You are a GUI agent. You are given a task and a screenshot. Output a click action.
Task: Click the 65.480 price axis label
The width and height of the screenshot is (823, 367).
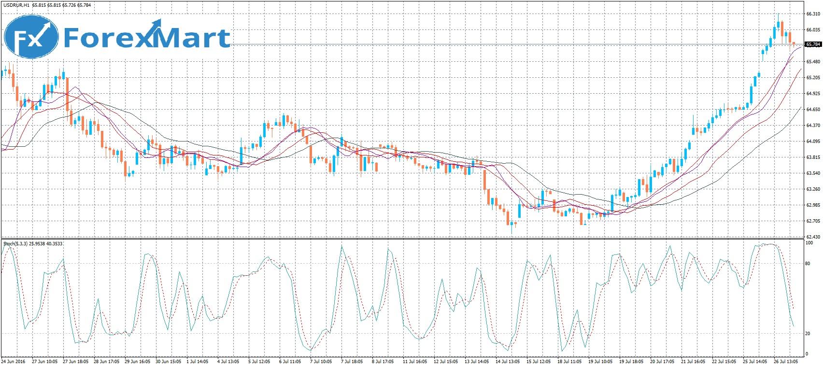[813, 62]
